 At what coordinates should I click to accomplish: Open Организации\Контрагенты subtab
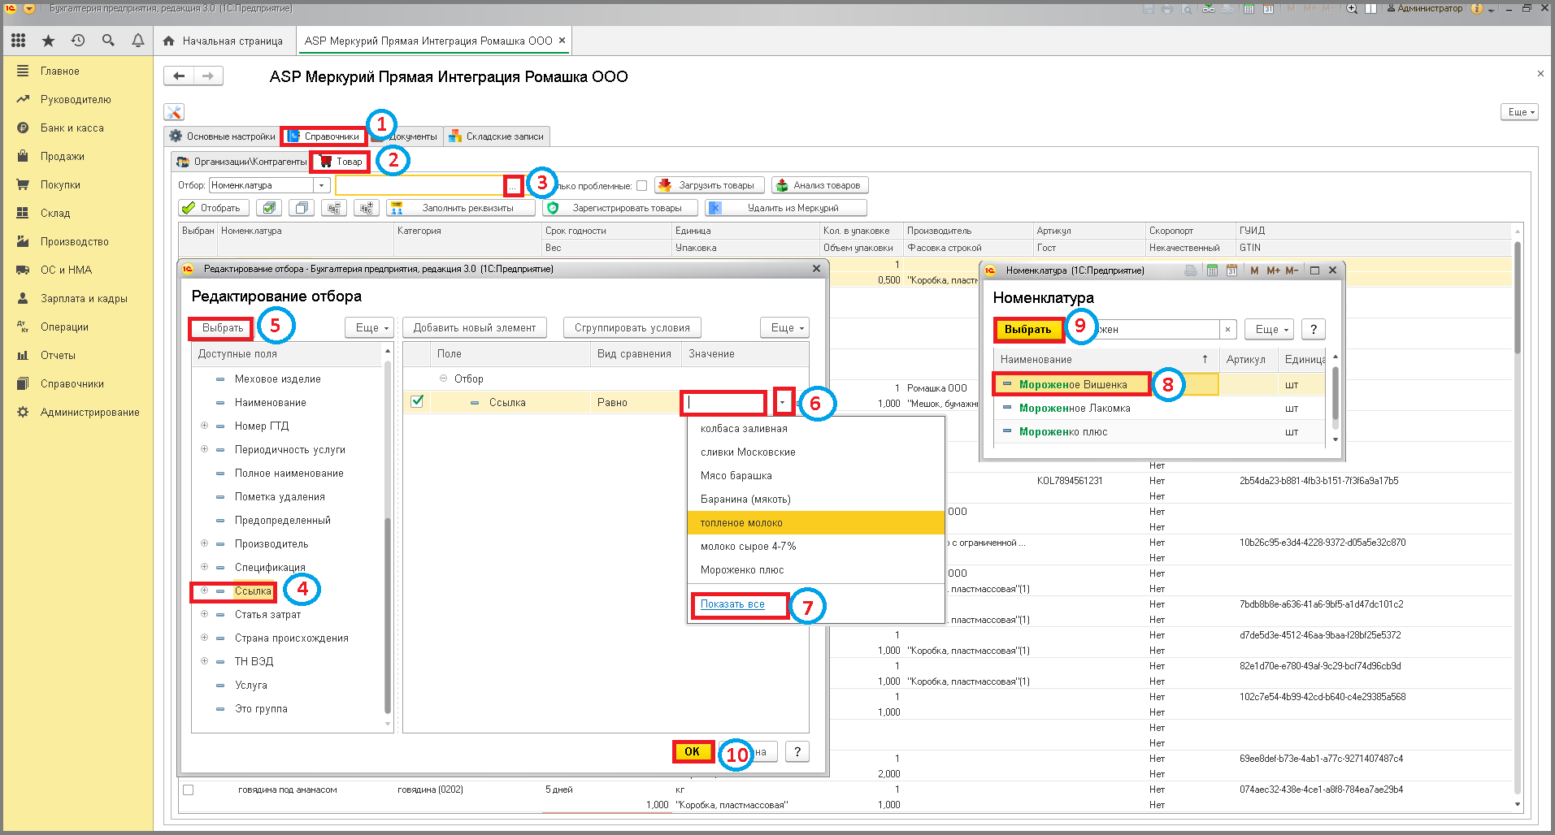point(241,162)
